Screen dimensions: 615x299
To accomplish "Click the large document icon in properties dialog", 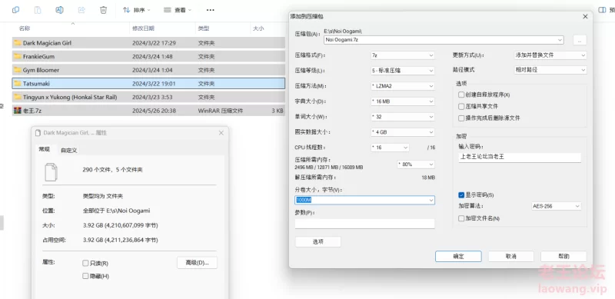I will point(51,171).
